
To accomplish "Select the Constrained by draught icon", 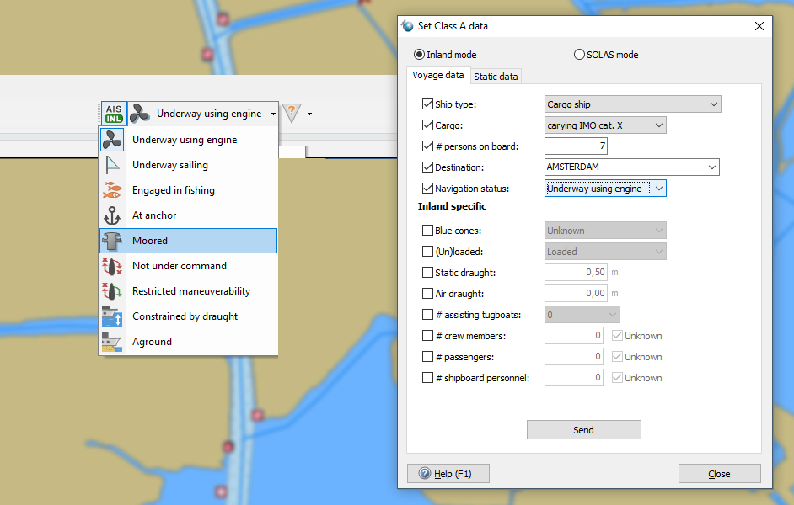I will (x=112, y=316).
